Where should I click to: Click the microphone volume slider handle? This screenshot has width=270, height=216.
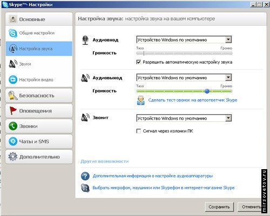[x=144, y=53]
